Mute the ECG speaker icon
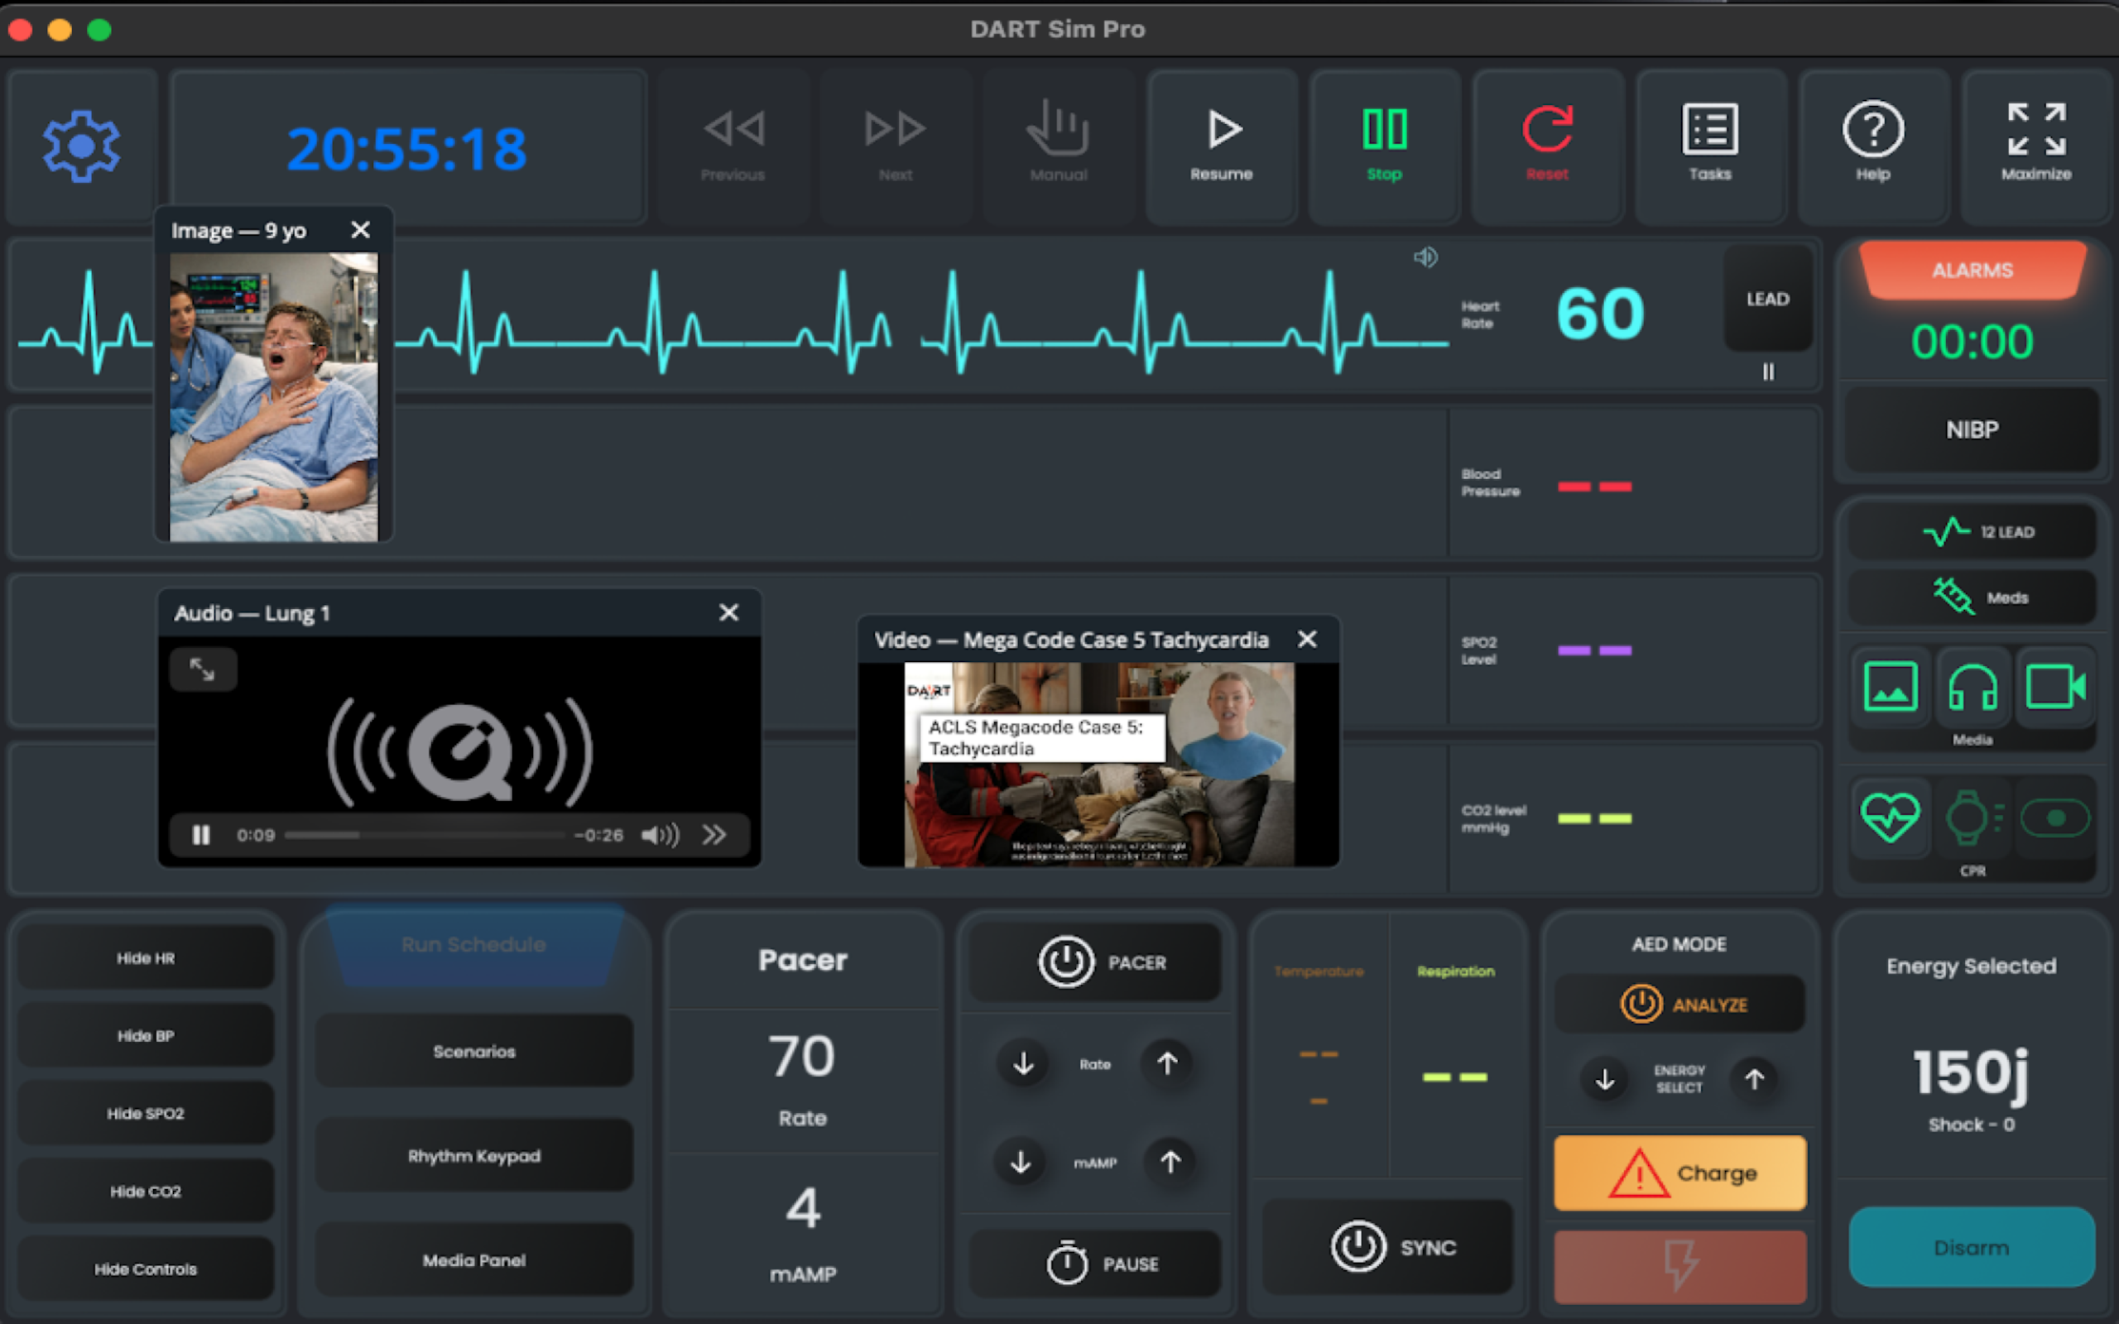Image resolution: width=2119 pixels, height=1324 pixels. coord(1425,257)
